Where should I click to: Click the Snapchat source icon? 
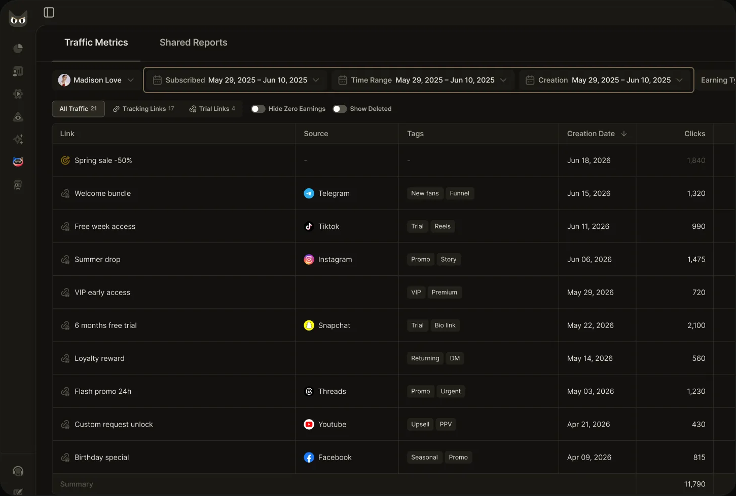309,325
